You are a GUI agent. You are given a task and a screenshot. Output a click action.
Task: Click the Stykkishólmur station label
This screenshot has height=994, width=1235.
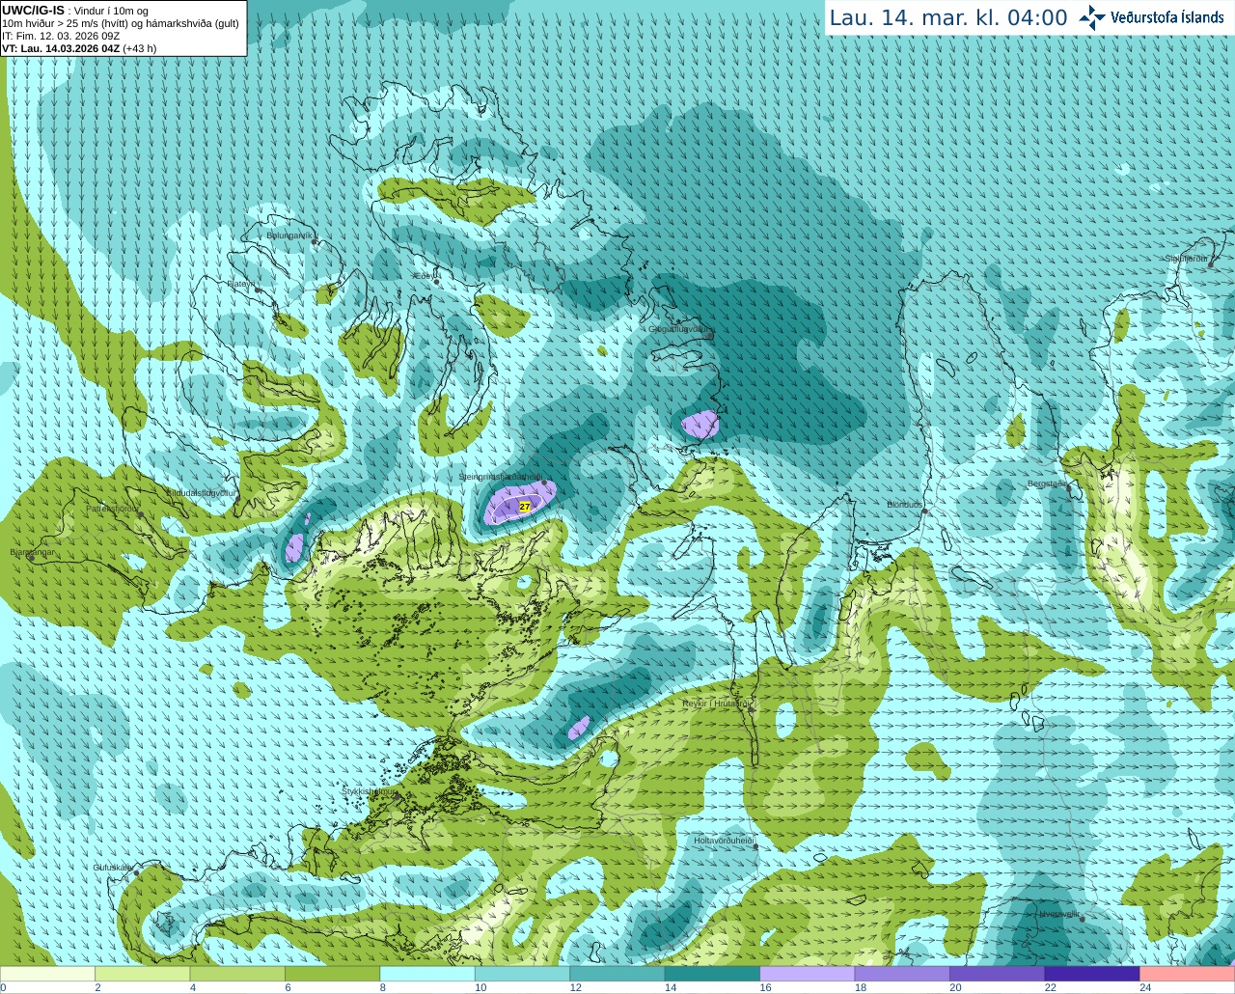click(x=369, y=791)
